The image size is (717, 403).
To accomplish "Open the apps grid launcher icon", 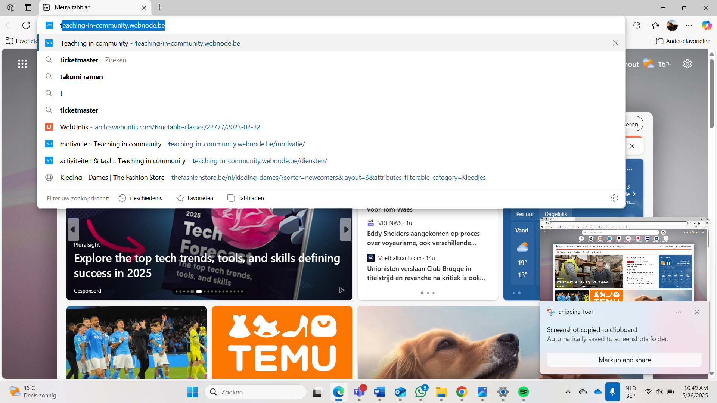I will [x=22, y=64].
